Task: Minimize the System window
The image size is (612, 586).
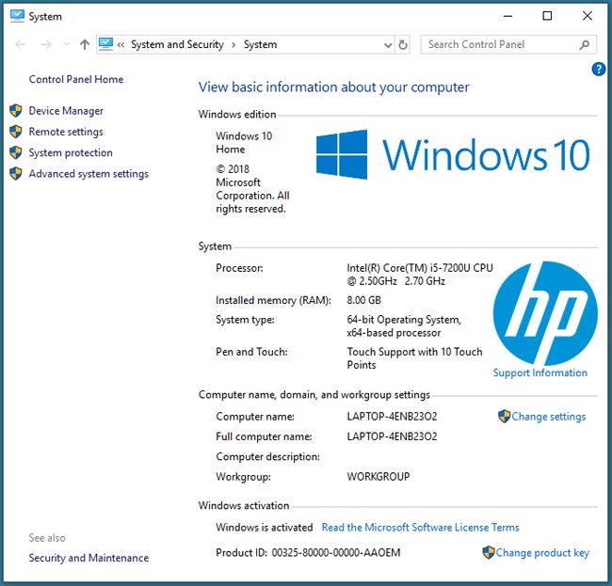Action: (507, 16)
